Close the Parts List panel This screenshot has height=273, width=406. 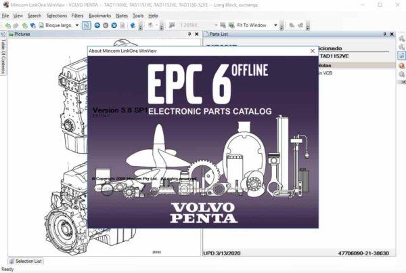[x=392, y=34]
